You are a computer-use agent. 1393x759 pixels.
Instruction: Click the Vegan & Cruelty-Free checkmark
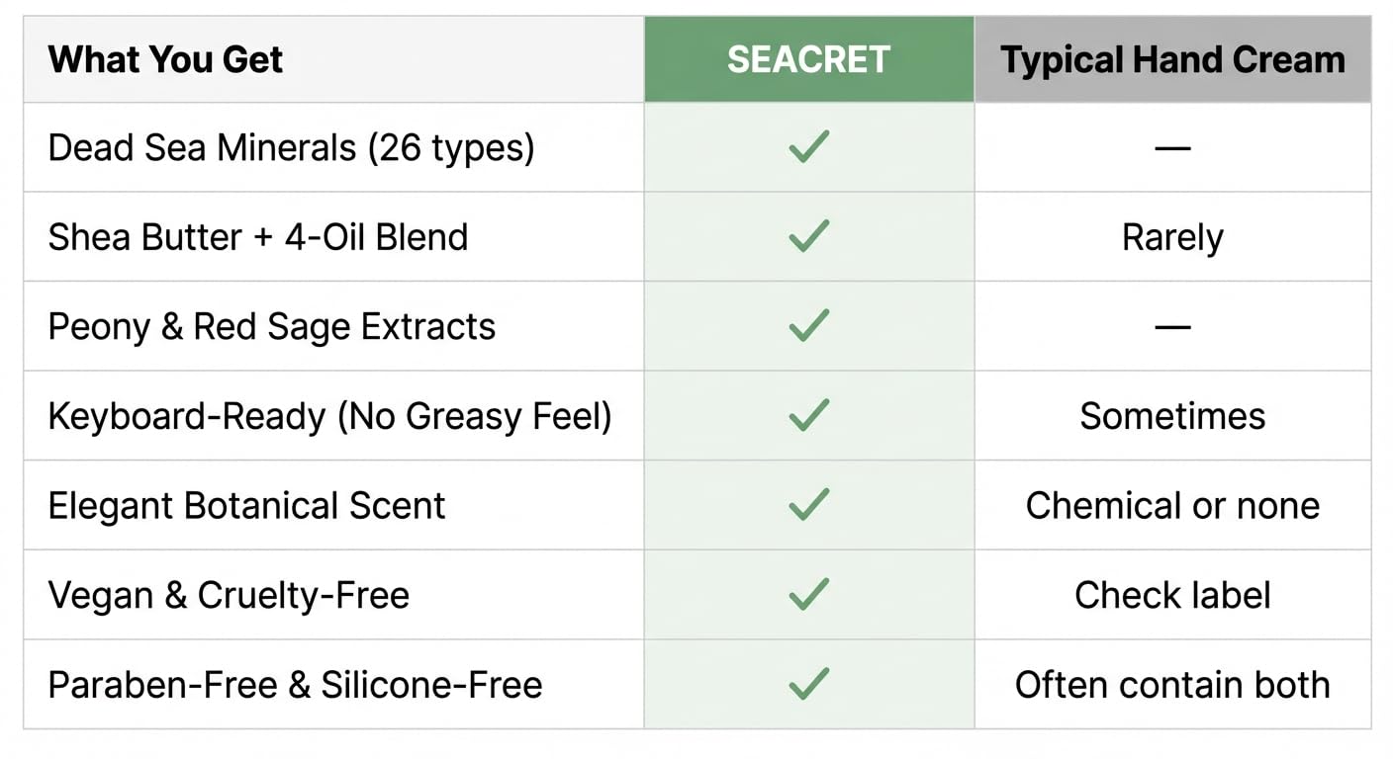pos(808,595)
